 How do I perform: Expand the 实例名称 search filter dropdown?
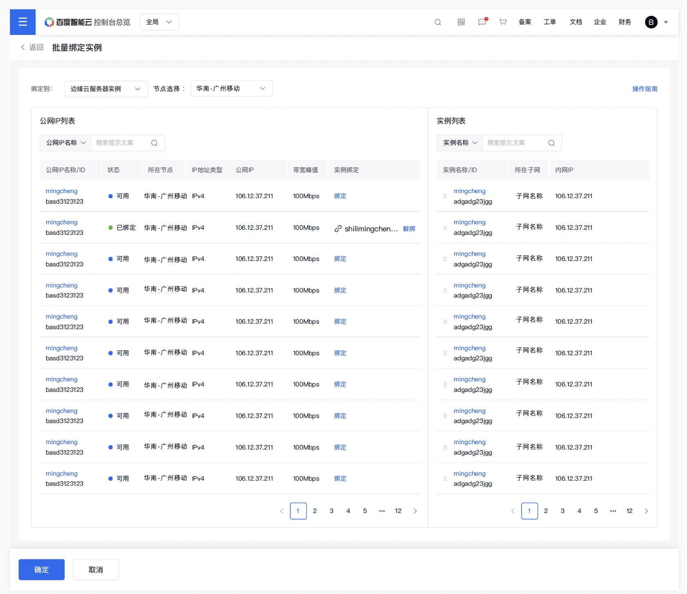(460, 143)
